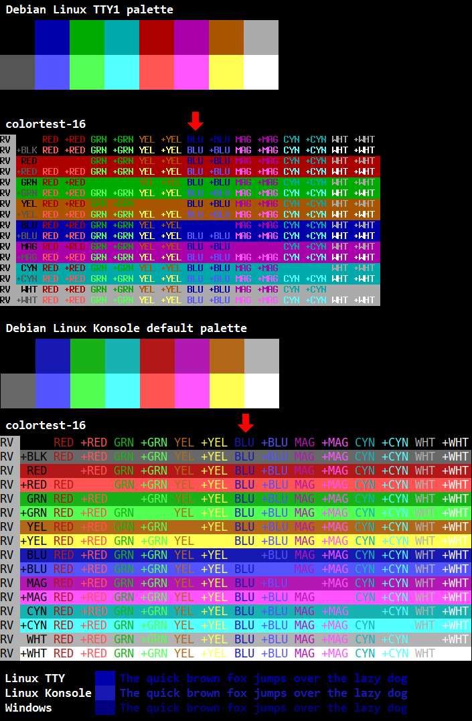Select the small blue swatch beside Linux Konsole
The image size is (472, 721).
tap(105, 693)
